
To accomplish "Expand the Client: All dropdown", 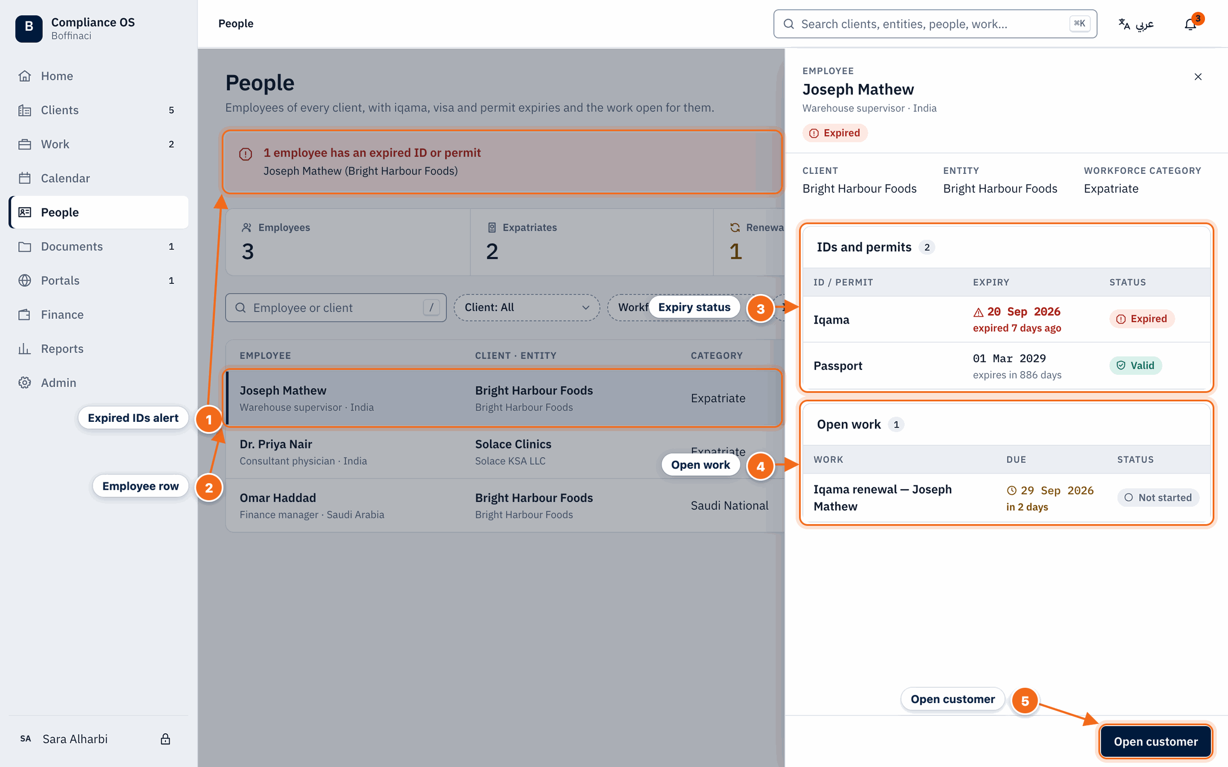I will 527,307.
